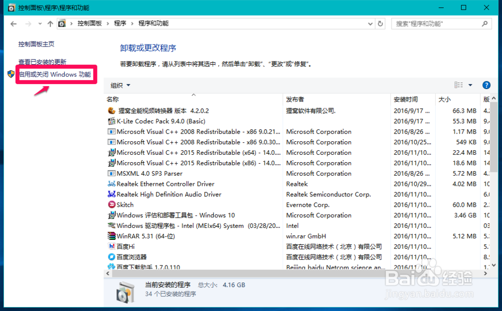Image resolution: width=502 pixels, height=311 pixels.
Task: Open the 组织 dropdown menu
Action: pos(120,85)
